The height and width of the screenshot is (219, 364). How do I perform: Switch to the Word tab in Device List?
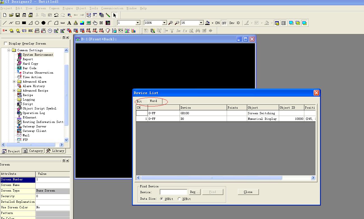153,101
